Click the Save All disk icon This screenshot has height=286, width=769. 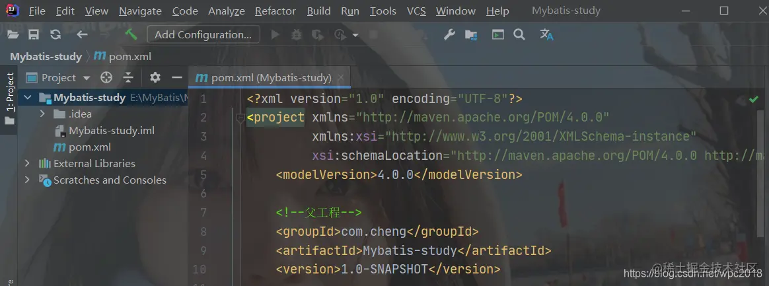33,34
